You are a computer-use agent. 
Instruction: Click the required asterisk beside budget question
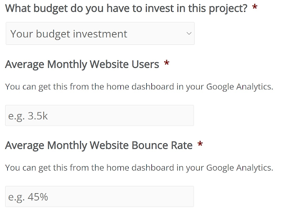pyautogui.click(x=254, y=7)
